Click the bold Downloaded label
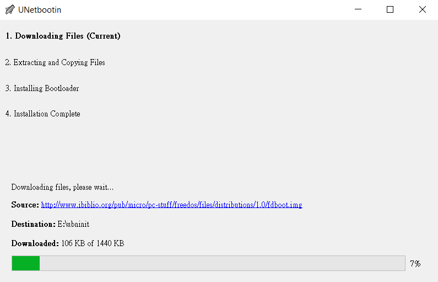The width and height of the screenshot is (438, 282). pyautogui.click(x=35, y=243)
